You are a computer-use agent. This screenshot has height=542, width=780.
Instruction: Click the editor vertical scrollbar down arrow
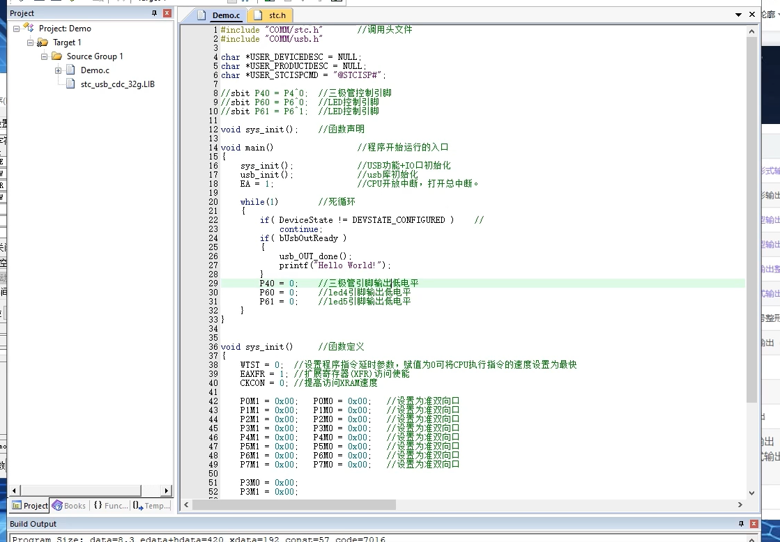point(751,493)
